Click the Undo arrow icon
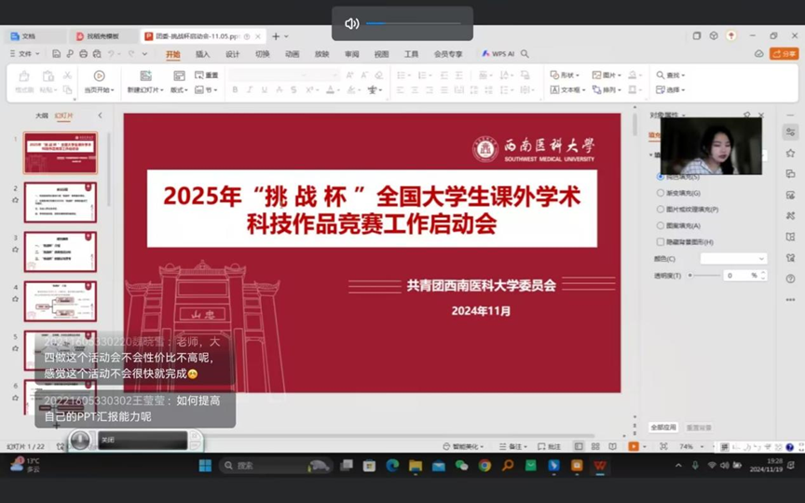 [x=112, y=54]
